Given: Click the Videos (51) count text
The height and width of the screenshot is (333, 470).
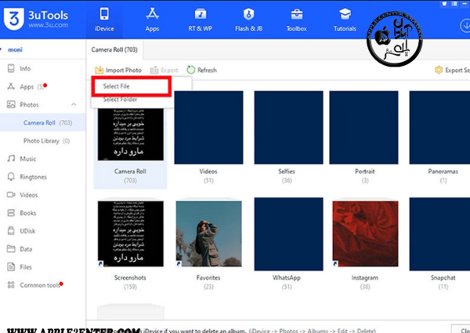Looking at the screenshot, I should pos(208,180).
